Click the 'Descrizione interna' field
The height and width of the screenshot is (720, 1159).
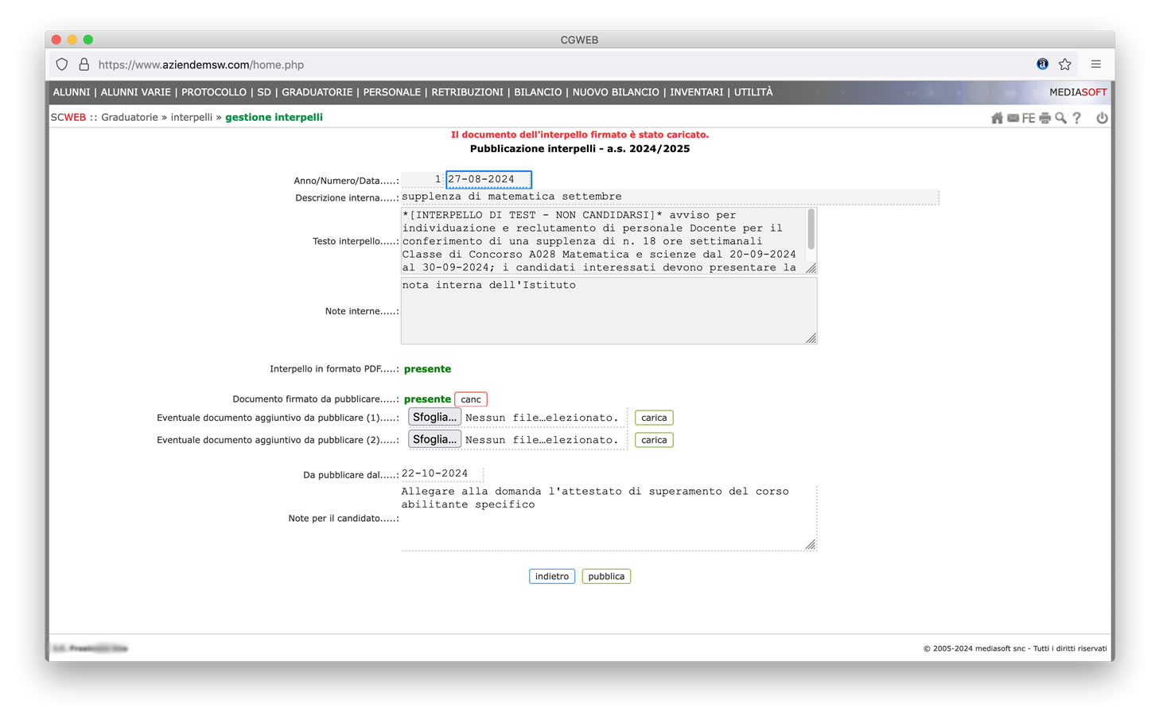click(670, 197)
